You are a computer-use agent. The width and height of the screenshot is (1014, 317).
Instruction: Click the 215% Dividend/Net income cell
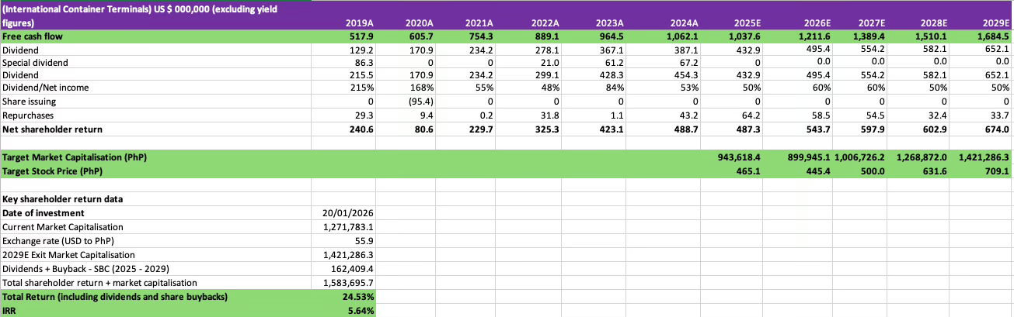point(364,88)
